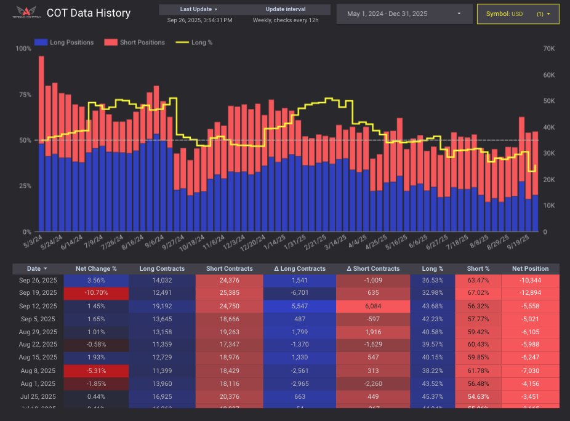Sort by Short % column header
This screenshot has height=421, width=570.
click(478, 269)
